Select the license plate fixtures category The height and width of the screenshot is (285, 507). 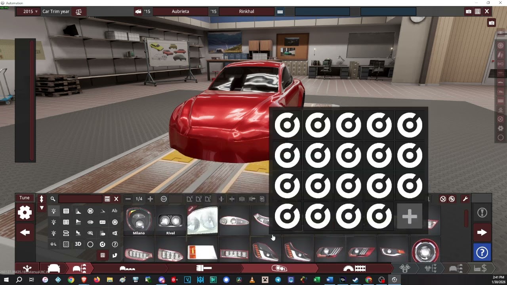coord(102,222)
